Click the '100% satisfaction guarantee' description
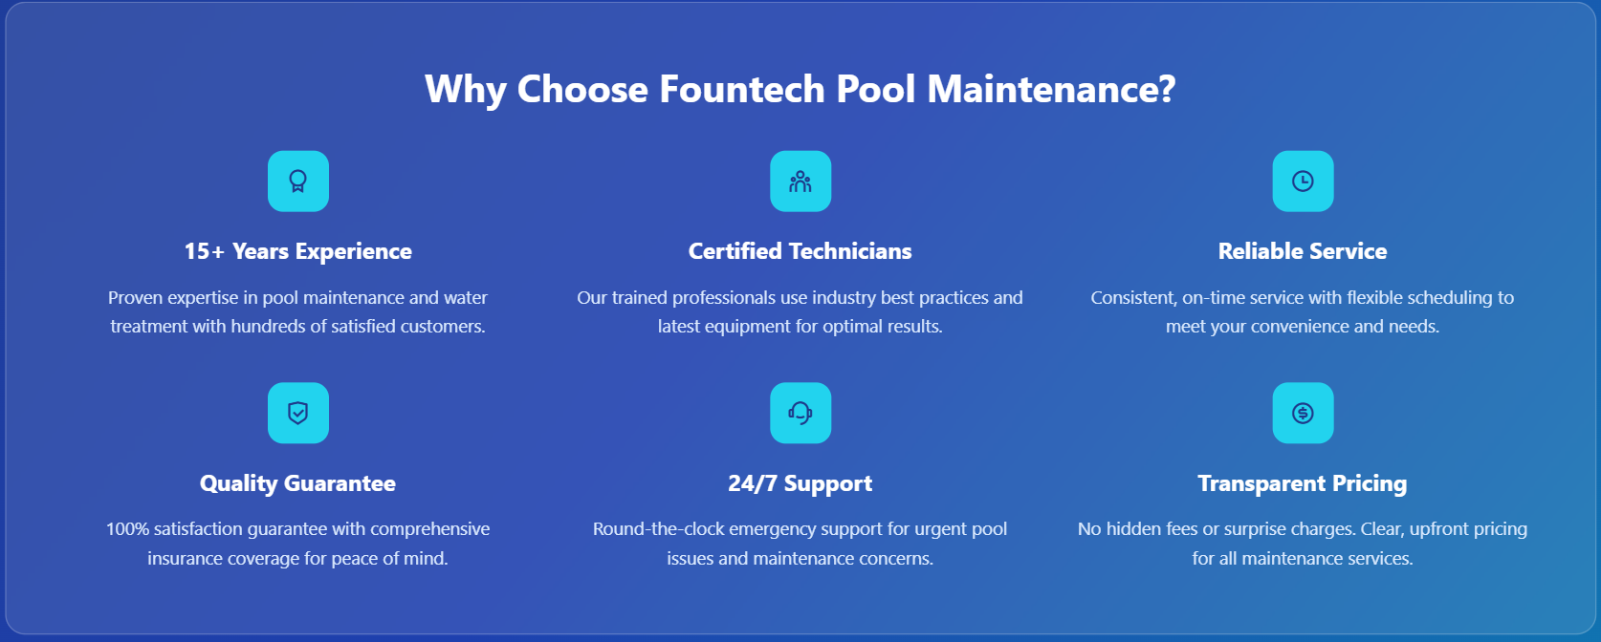The image size is (1601, 642). (x=298, y=544)
